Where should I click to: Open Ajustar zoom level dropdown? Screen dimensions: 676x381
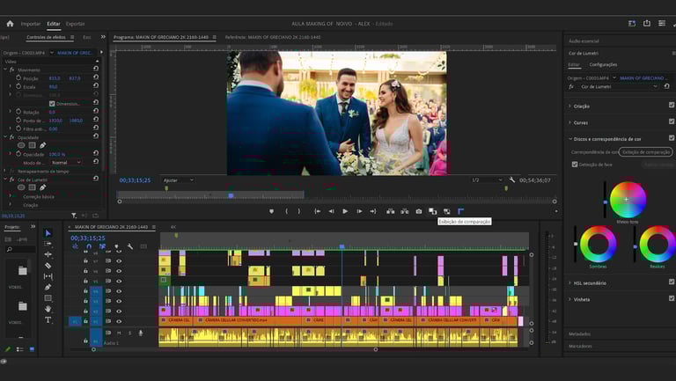pos(178,180)
